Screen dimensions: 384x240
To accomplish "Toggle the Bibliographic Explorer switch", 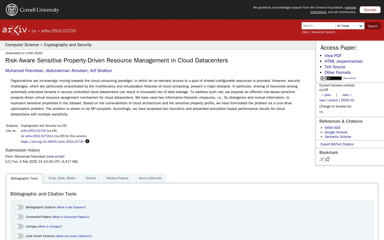I will click(x=19, y=207).
